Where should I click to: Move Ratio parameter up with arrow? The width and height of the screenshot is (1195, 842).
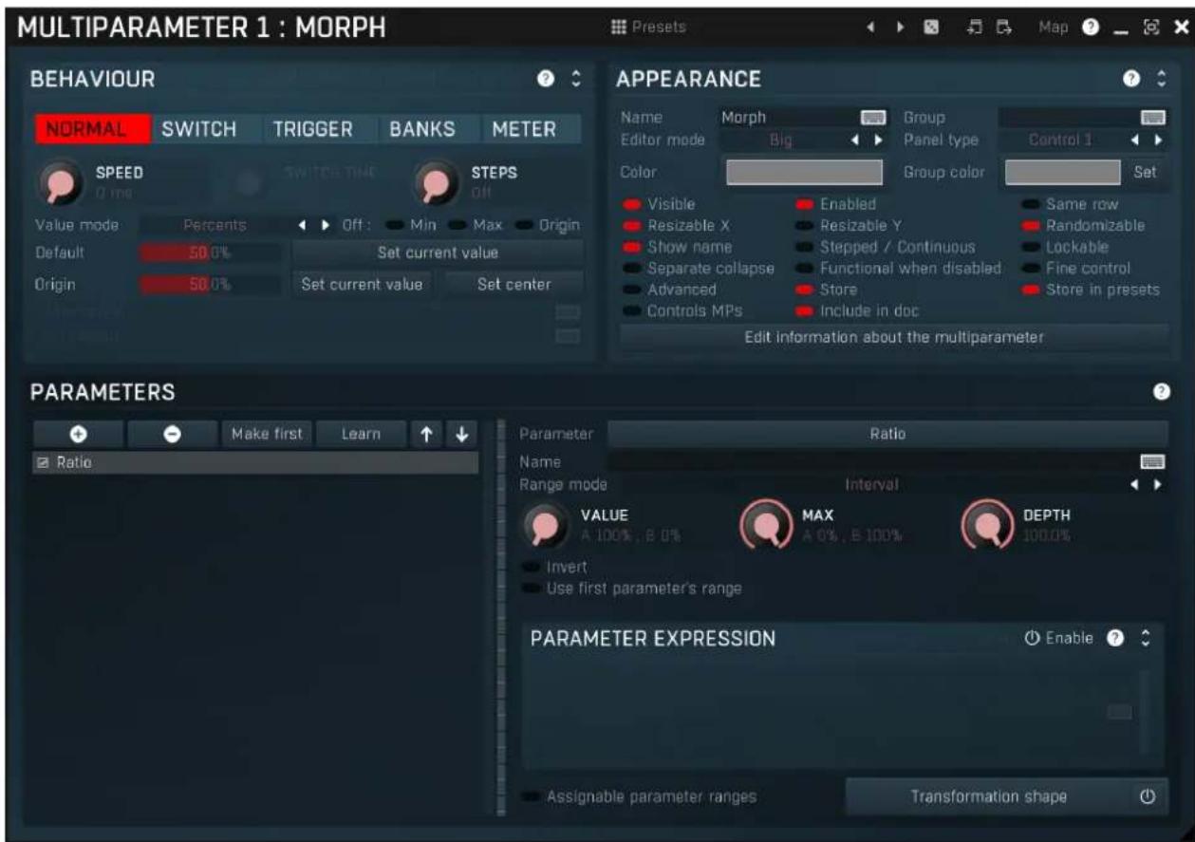[426, 434]
